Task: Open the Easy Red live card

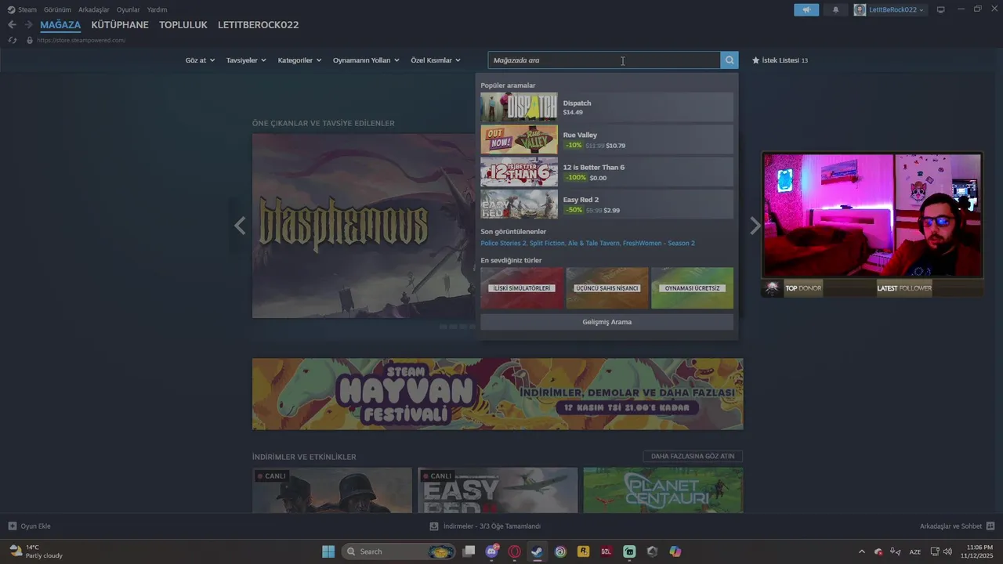Action: [498, 490]
